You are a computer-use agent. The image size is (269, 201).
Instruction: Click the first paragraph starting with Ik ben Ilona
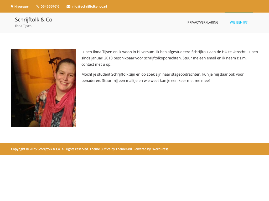(x=170, y=58)
